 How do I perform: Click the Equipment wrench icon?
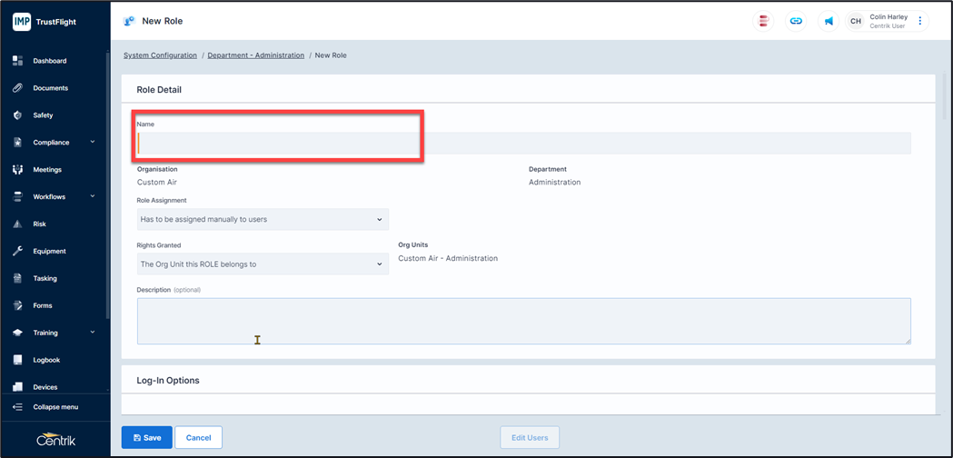pyautogui.click(x=17, y=251)
